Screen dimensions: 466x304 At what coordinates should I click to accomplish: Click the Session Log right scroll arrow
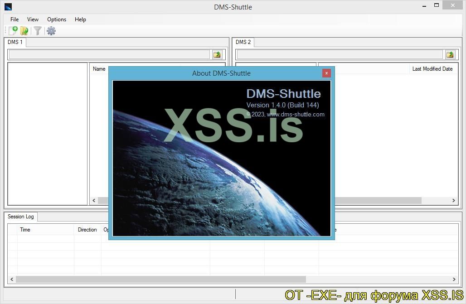pyautogui.click(x=454, y=280)
